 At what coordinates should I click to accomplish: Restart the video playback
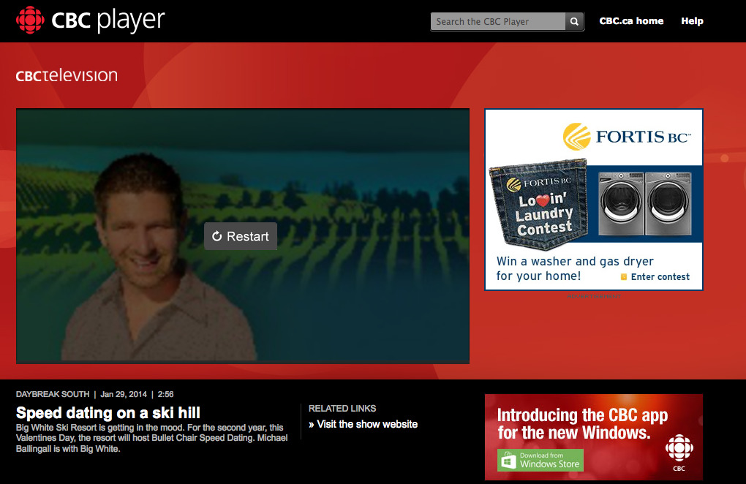241,236
